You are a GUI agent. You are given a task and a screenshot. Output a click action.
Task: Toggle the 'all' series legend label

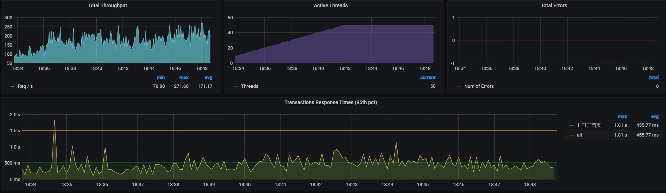click(579, 135)
